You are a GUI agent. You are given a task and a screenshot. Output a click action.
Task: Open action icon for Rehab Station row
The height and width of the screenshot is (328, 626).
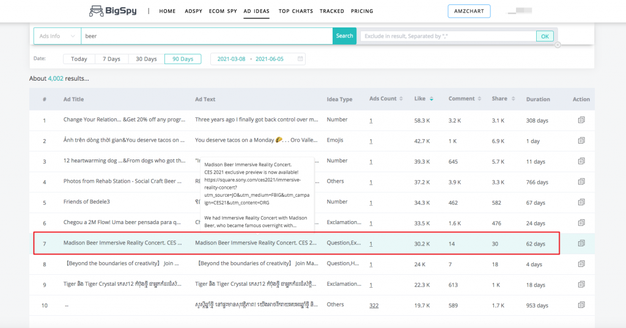click(x=581, y=181)
